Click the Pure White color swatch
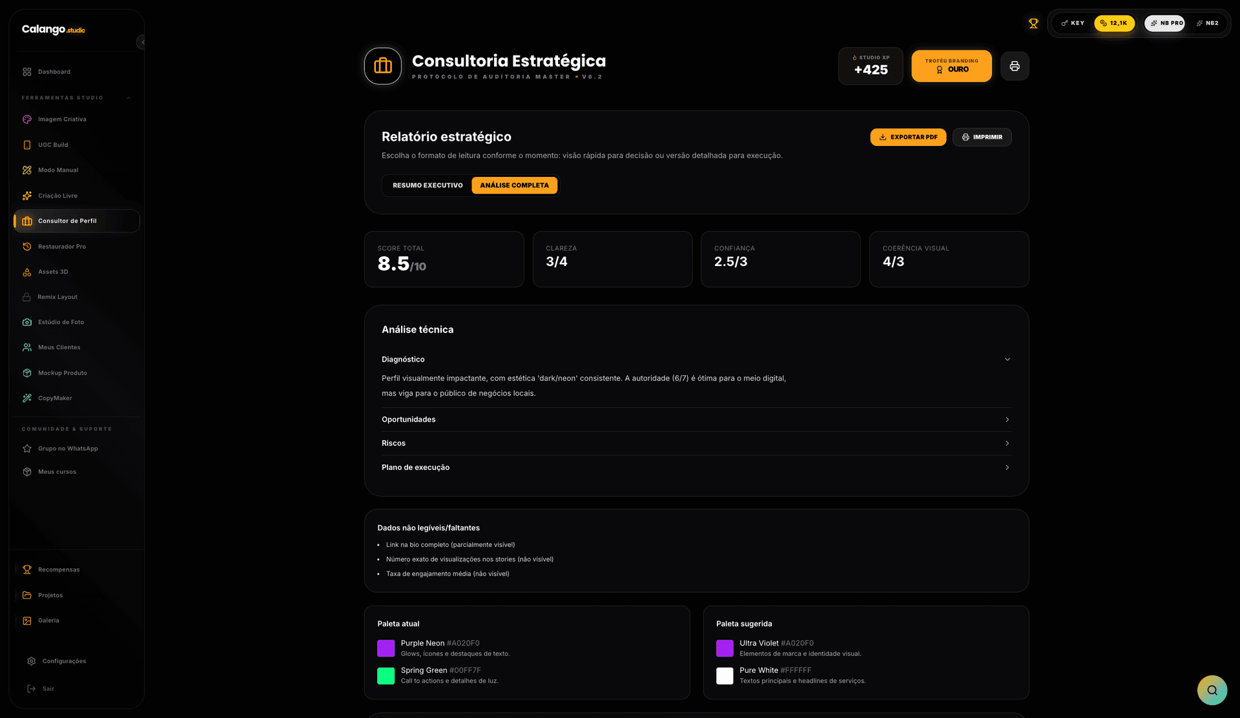The height and width of the screenshot is (718, 1240). point(725,676)
